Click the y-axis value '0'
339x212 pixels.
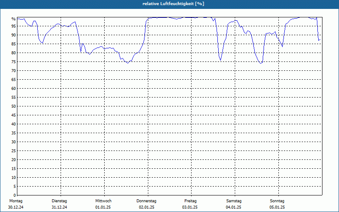pyautogui.click(x=14, y=195)
